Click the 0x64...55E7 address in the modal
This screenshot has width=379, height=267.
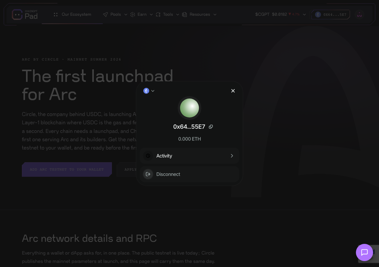click(189, 127)
